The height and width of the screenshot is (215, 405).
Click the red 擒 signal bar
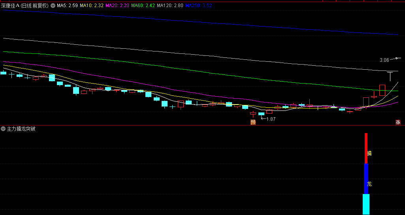click(366, 148)
